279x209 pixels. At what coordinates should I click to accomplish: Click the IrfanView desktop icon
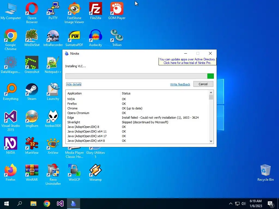pos(32,146)
